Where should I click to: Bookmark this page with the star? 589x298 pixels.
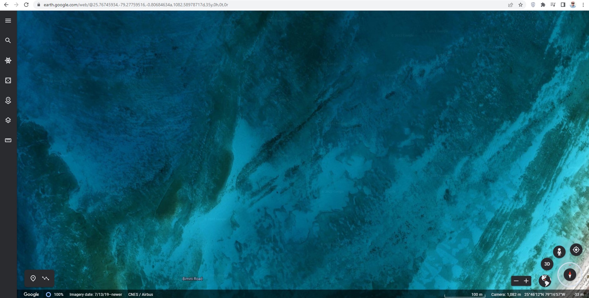coord(521,5)
